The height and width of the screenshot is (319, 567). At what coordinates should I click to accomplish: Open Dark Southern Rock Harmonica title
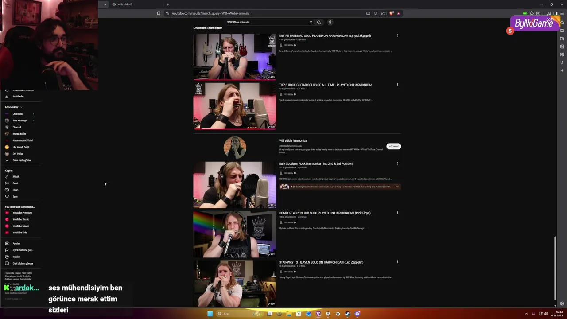(316, 163)
